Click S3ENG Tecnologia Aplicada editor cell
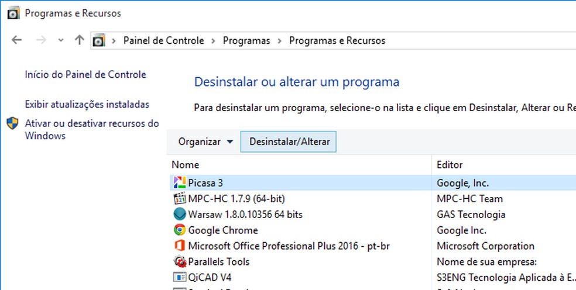 pyautogui.click(x=506, y=277)
